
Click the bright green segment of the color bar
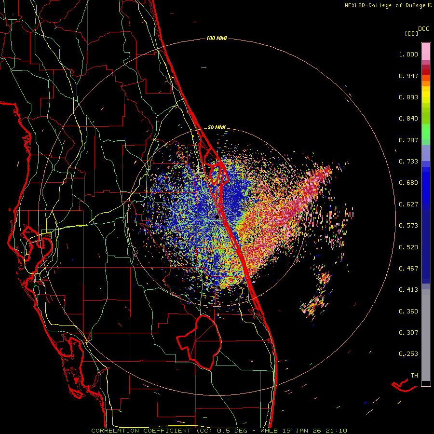coord(426,132)
